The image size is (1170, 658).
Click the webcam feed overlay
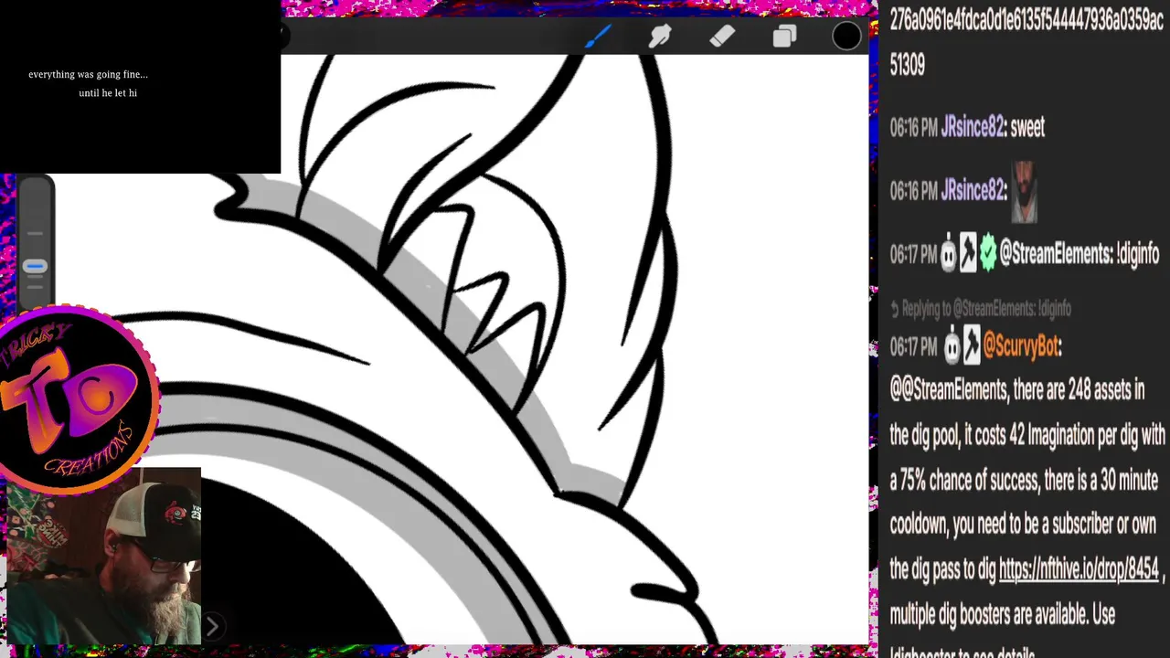pos(103,557)
